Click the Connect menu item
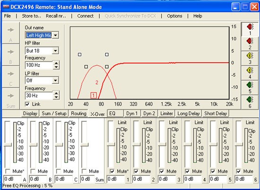Screen dimensions: 260x190 click(x=86, y=16)
